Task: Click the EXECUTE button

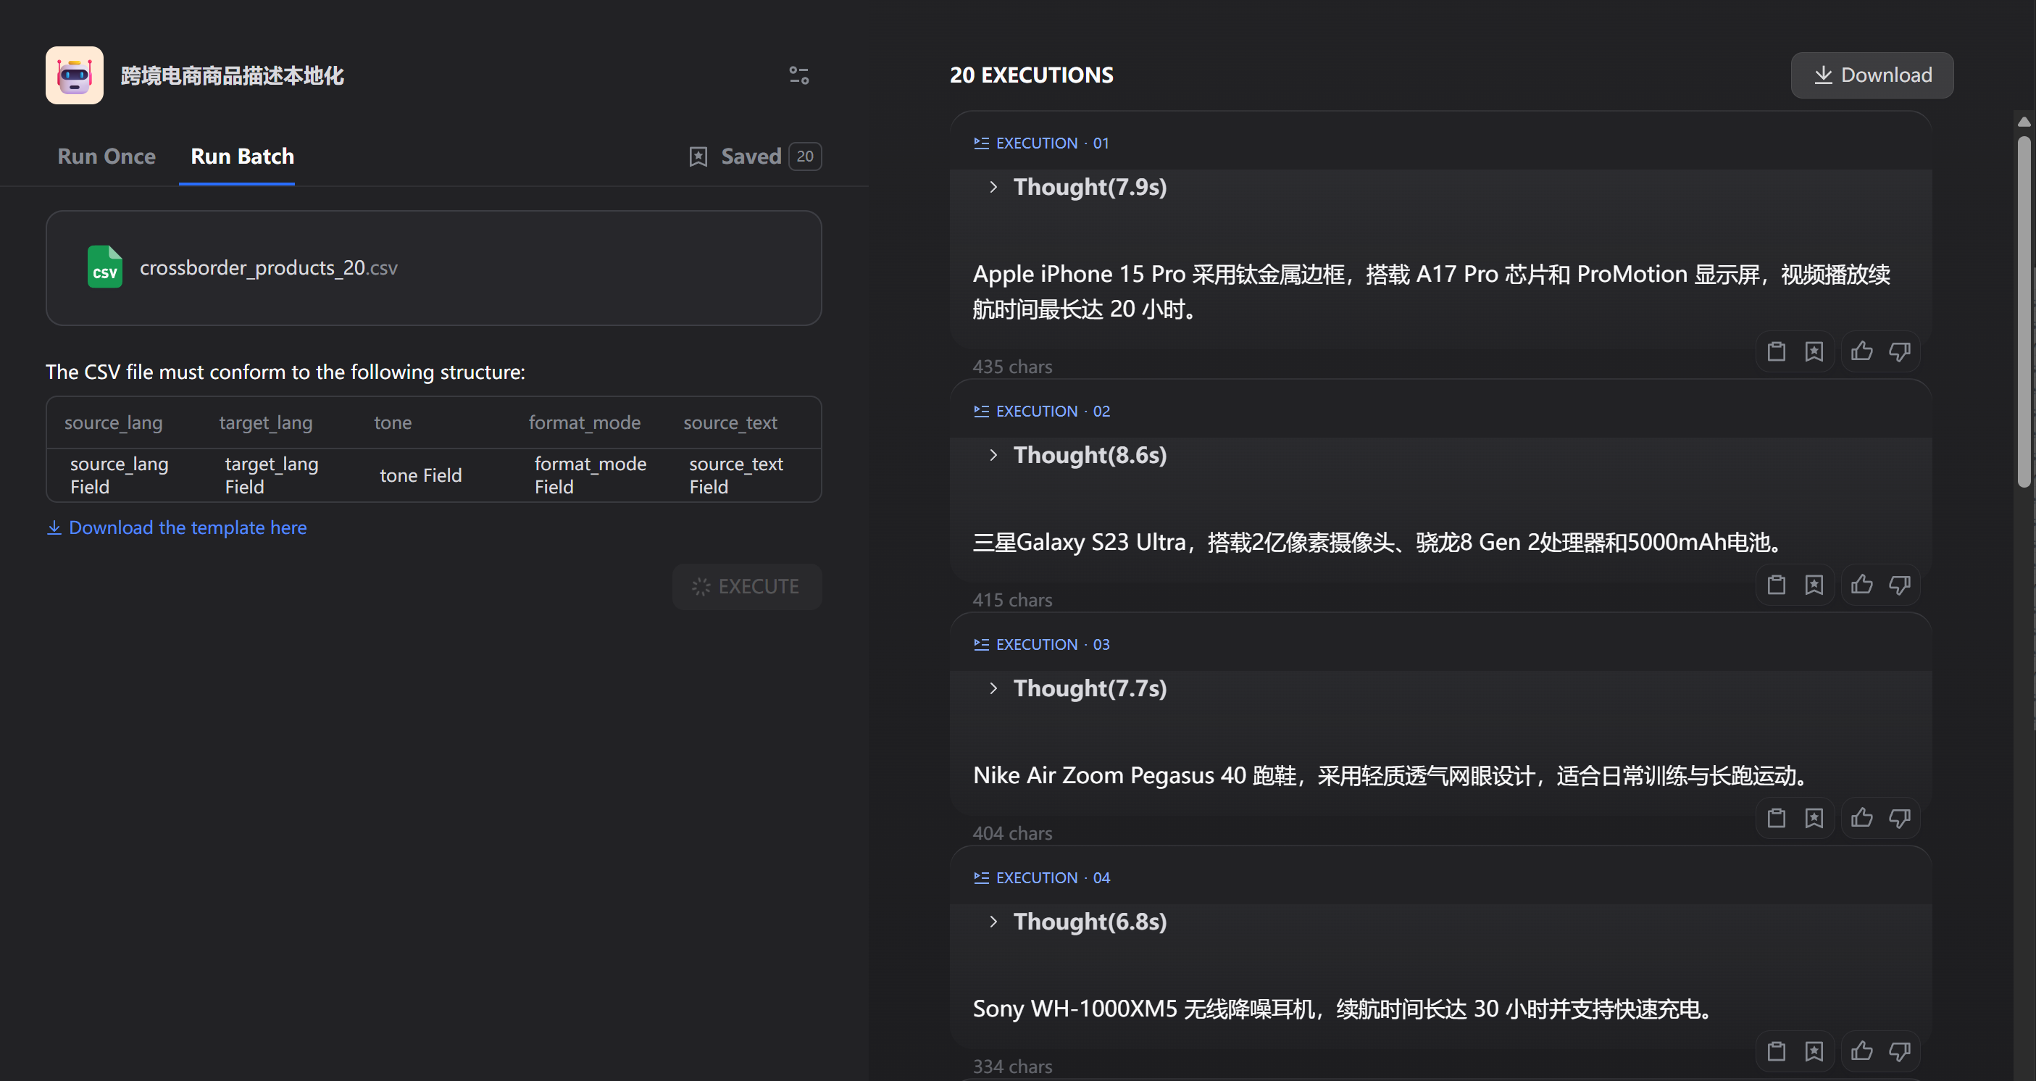Action: 747,586
